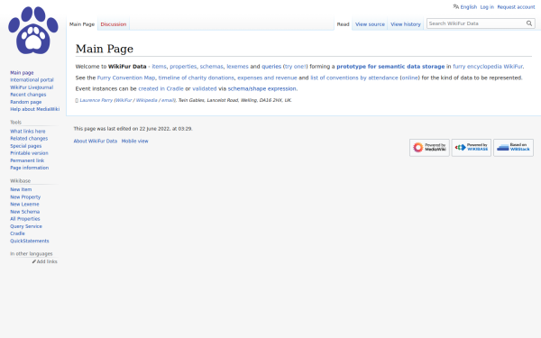Open expenses and revenue link
Viewport: 541px width, 338px height.
click(x=267, y=78)
